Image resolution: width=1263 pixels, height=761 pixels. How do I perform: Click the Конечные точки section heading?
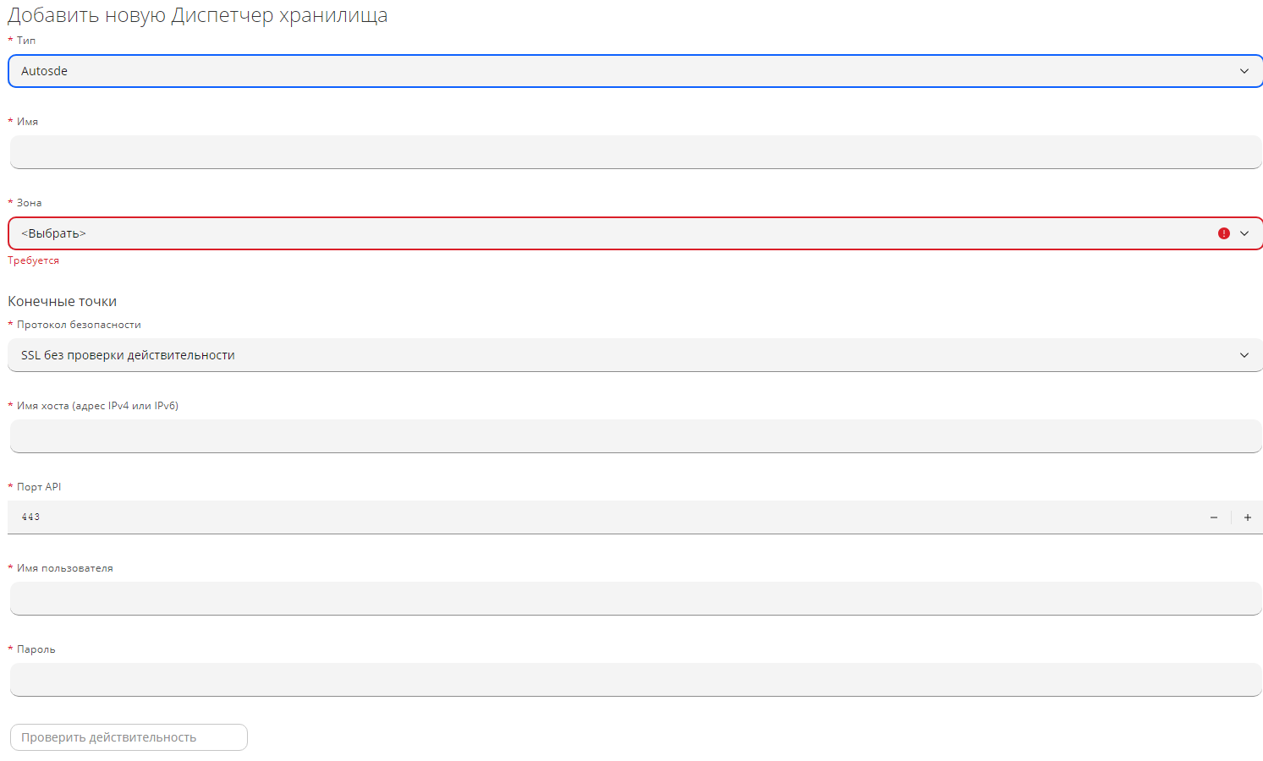click(63, 301)
